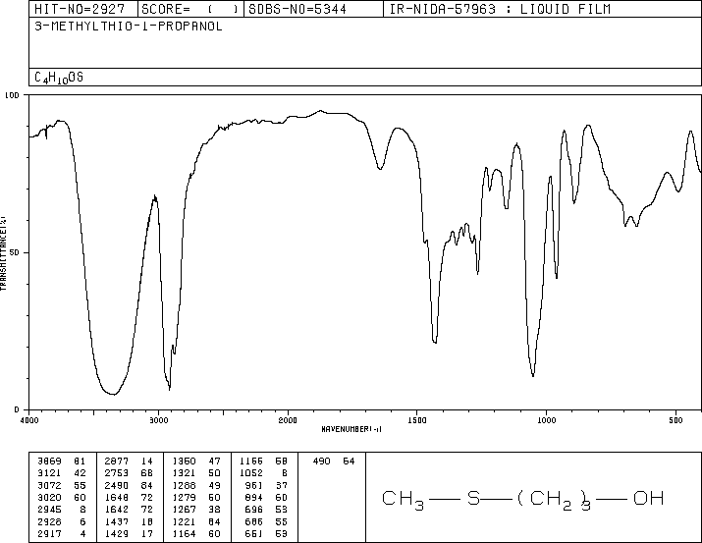
Task: Select peak table entry 3869
Action: pos(49,461)
